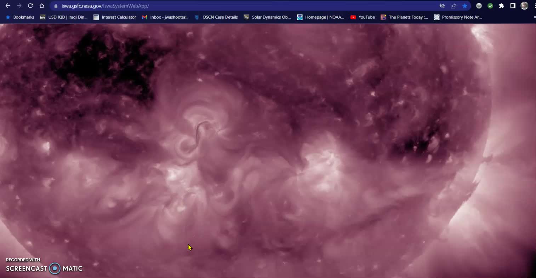536x278 pixels.
Task: Open The Planets Today bookmark
Action: click(404, 17)
